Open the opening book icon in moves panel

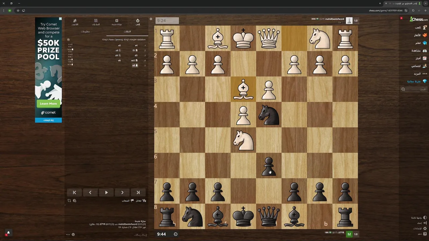[68, 39]
